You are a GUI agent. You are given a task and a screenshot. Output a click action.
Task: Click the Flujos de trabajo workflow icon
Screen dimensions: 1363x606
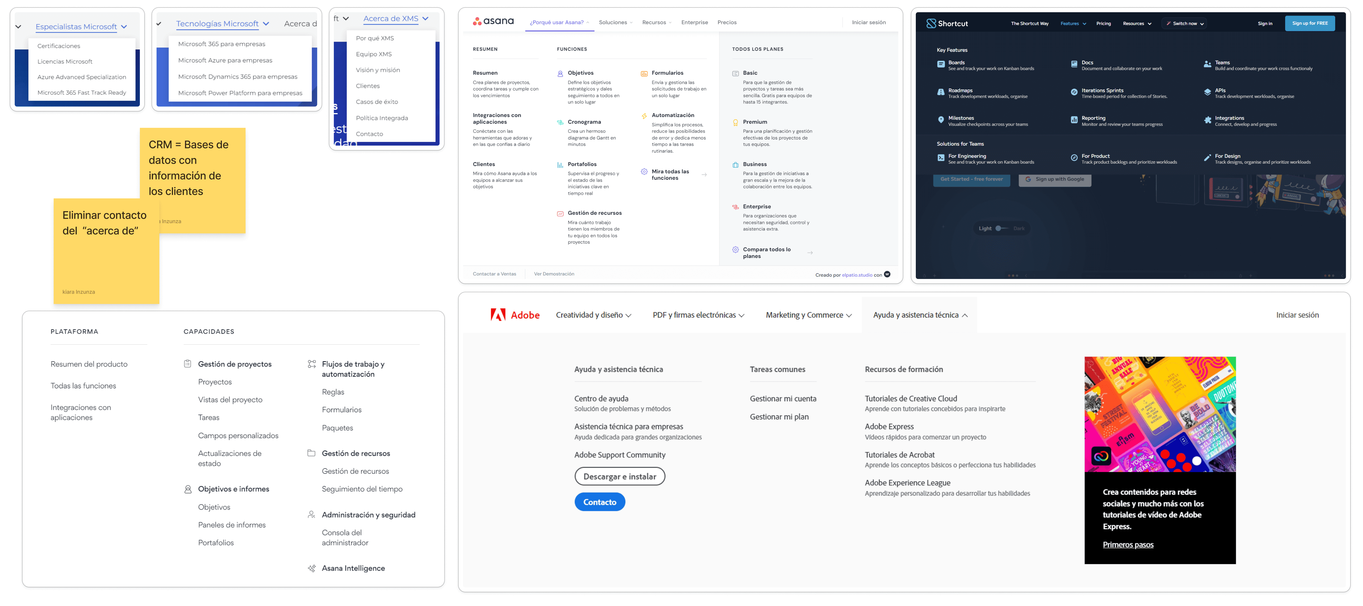tap(312, 364)
